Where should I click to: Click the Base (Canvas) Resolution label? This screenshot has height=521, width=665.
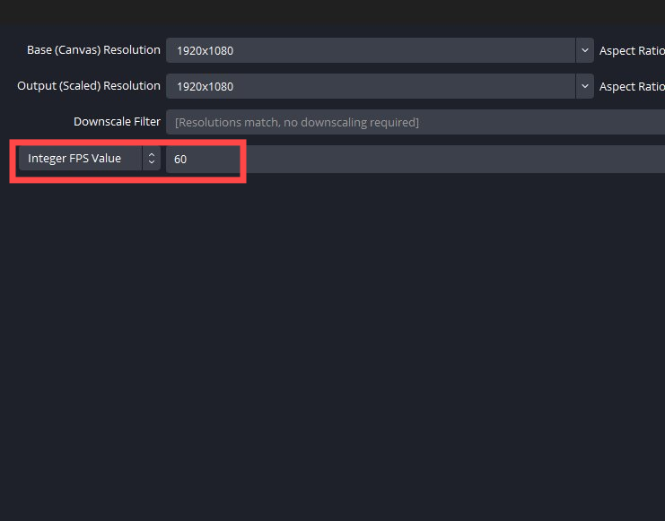(93, 50)
